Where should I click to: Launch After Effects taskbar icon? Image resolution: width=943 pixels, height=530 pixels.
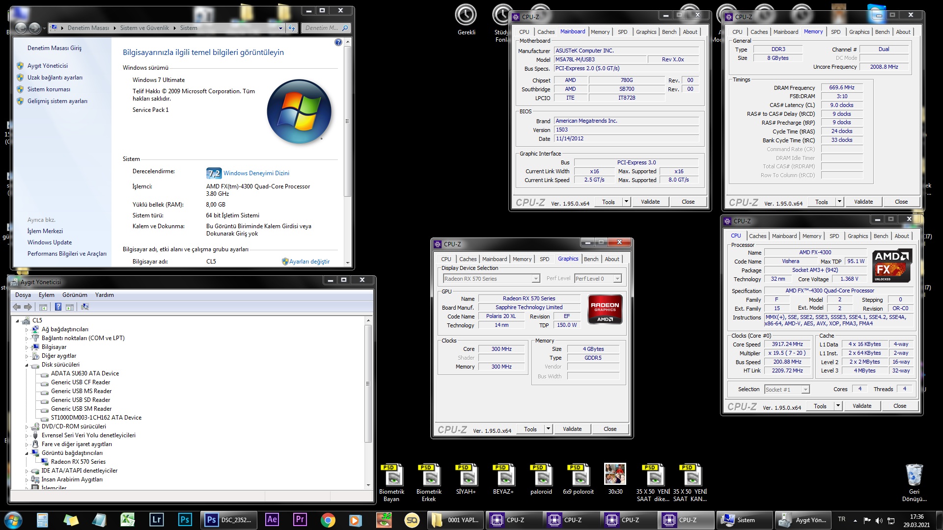(x=272, y=520)
